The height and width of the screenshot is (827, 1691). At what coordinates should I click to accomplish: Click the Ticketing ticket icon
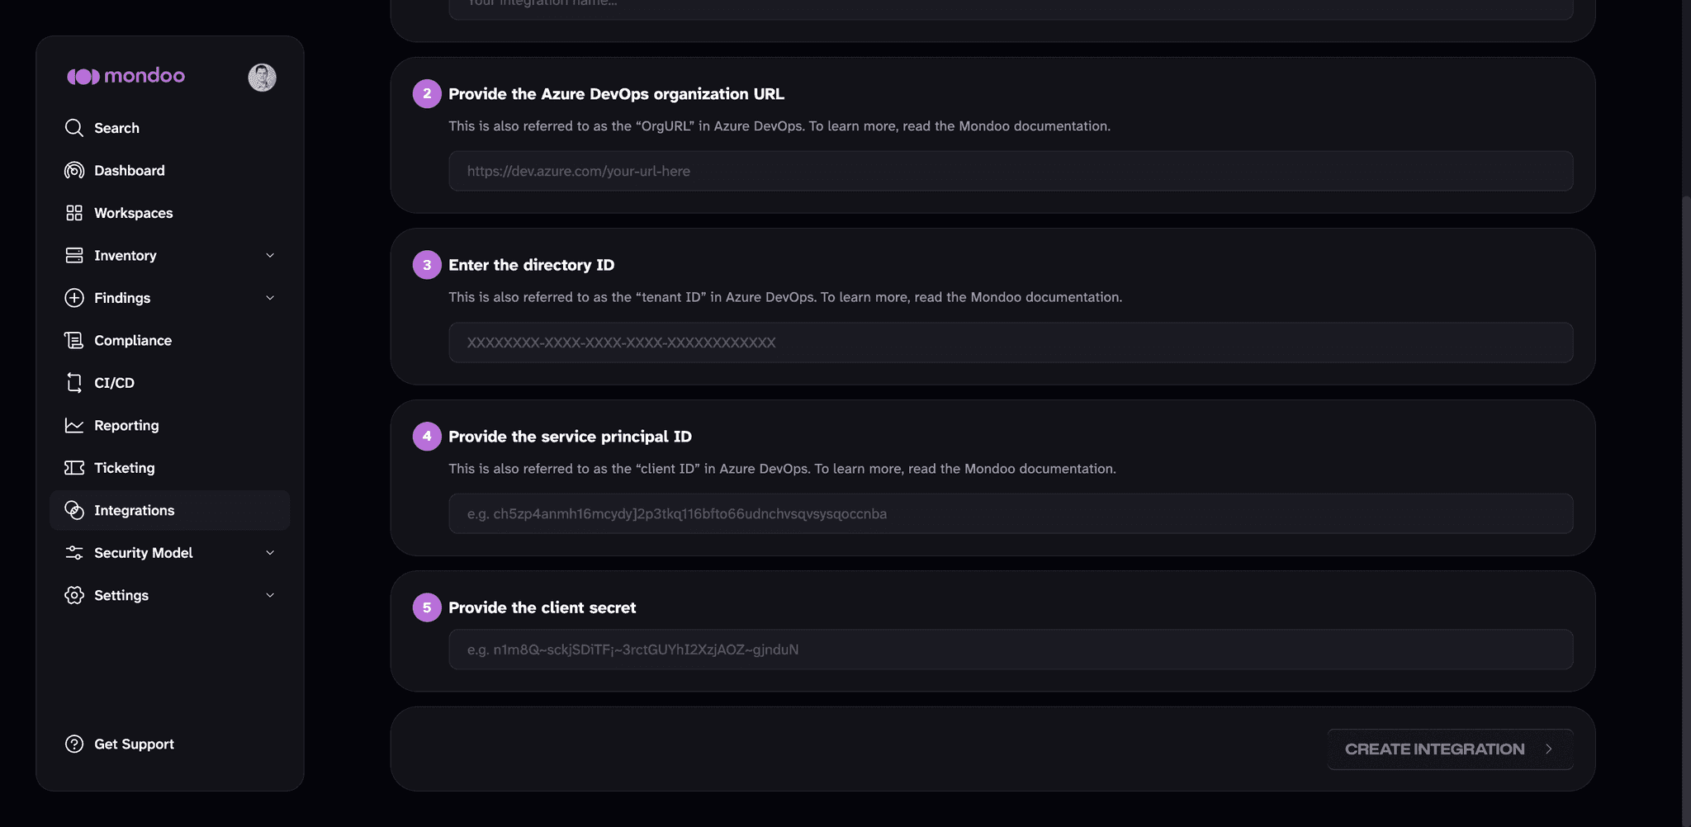[74, 468]
